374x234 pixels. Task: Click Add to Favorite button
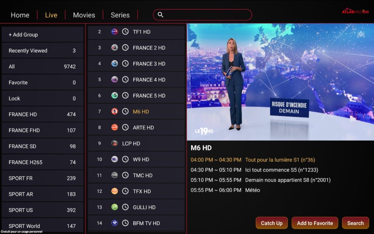[315, 223]
